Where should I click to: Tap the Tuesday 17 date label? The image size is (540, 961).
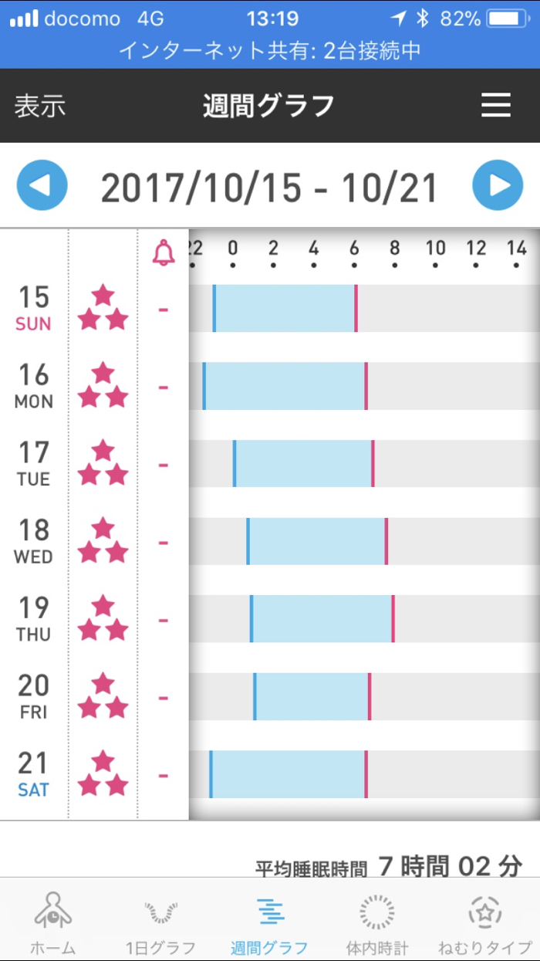click(x=34, y=464)
